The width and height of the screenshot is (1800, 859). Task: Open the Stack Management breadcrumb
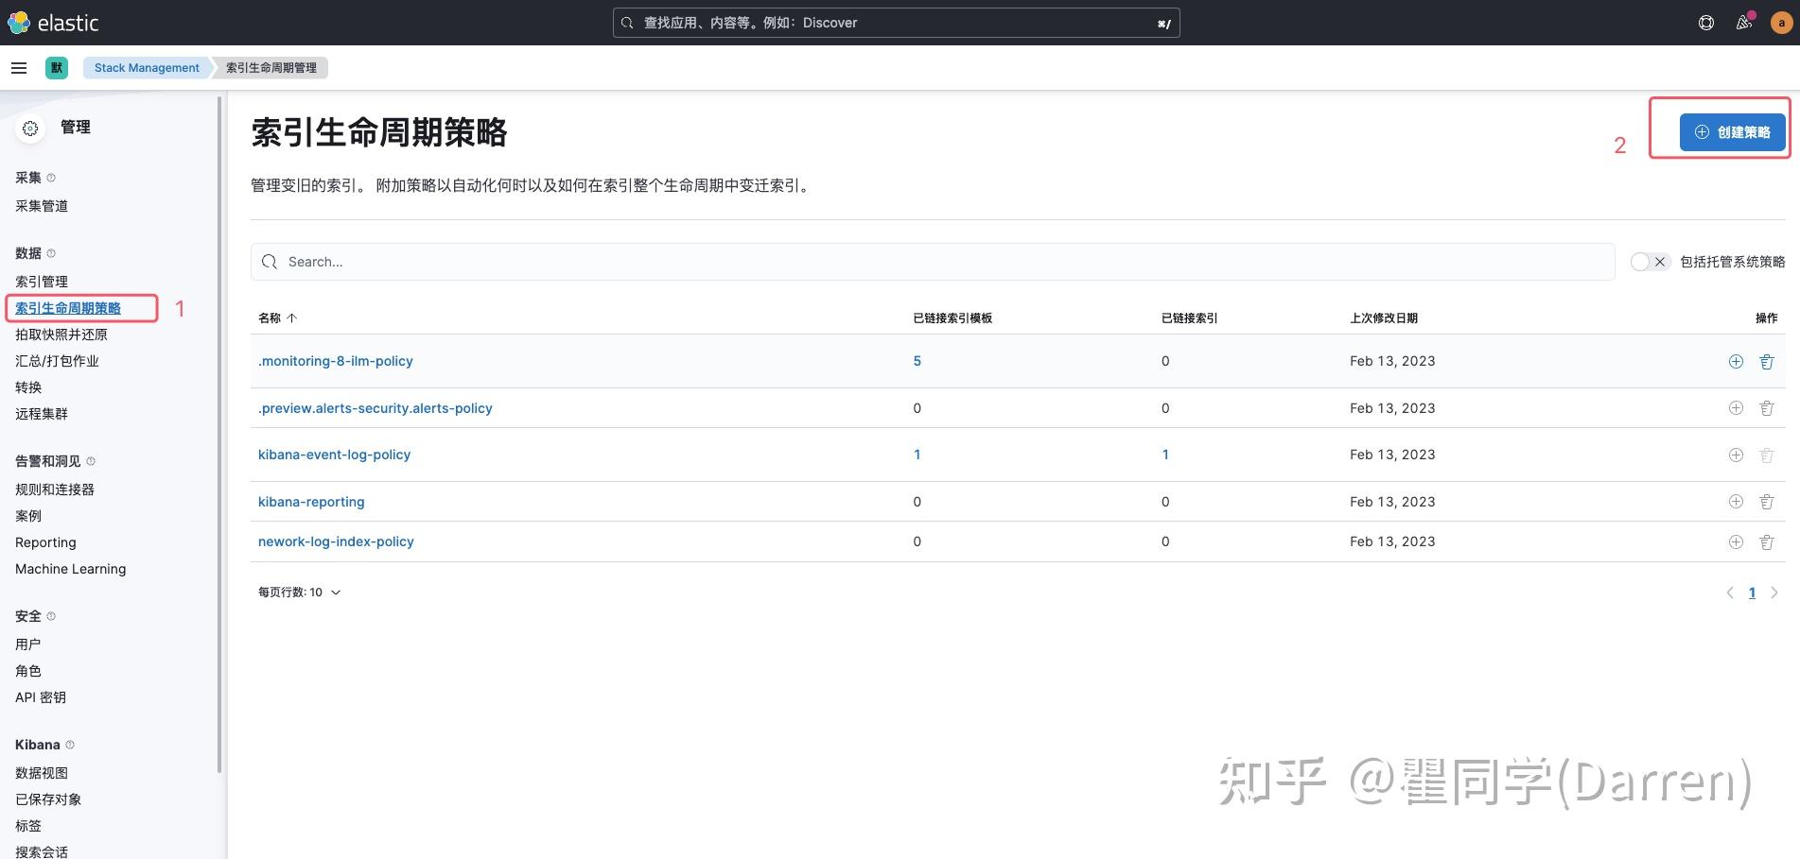[x=146, y=67]
